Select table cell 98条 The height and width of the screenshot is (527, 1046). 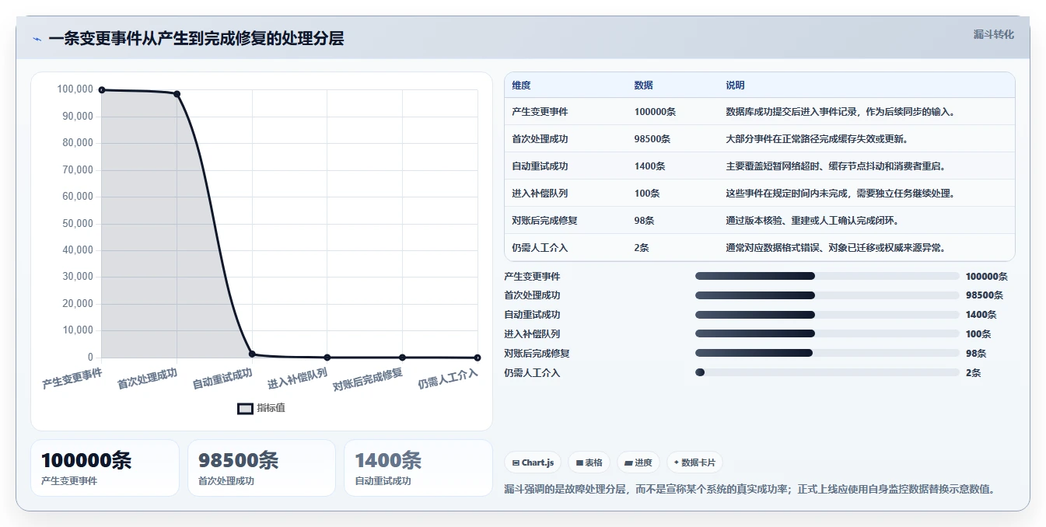pos(644,221)
